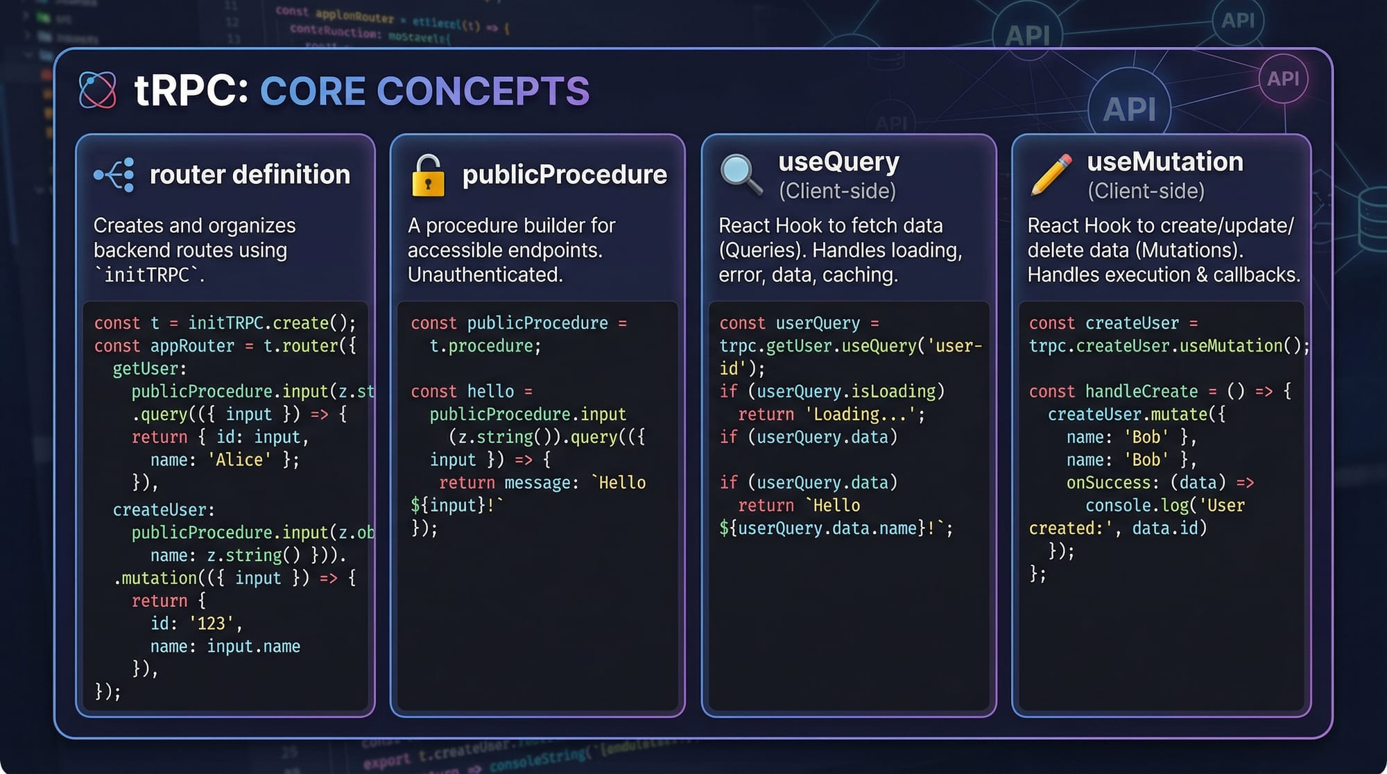
Task: Click the "t.procedure;" code line
Action: click(485, 346)
